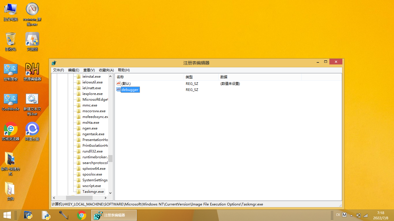Click the tree scroll up arrow
The image size is (394, 221).
[110, 76]
